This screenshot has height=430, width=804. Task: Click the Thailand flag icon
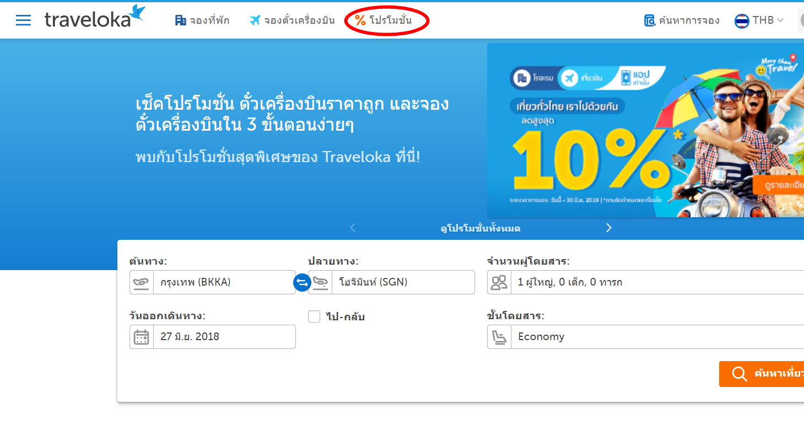click(x=742, y=21)
